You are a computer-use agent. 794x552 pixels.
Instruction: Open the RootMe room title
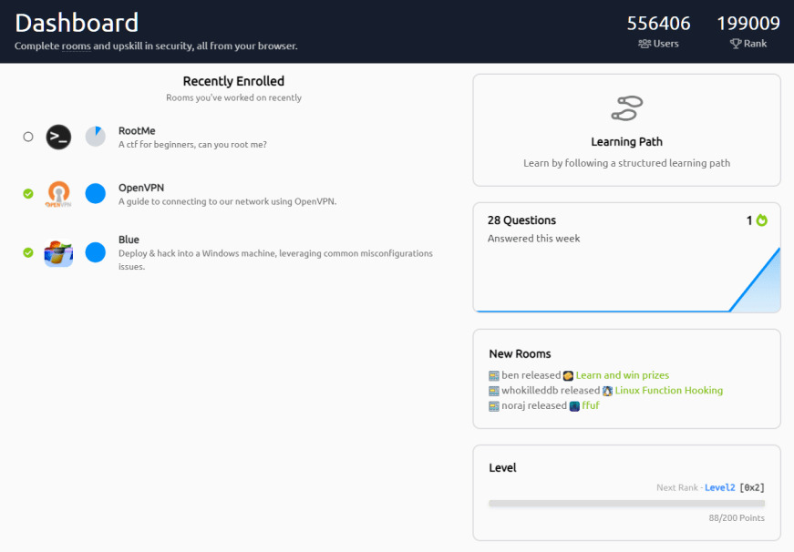pyautogui.click(x=137, y=131)
